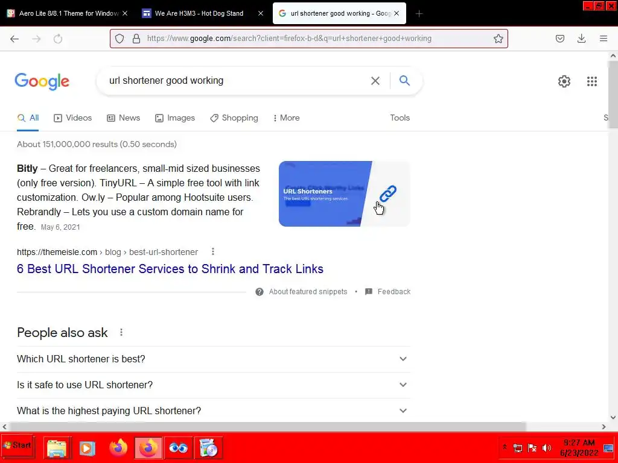Clear the search query with the X
618x463 pixels.
(375, 81)
